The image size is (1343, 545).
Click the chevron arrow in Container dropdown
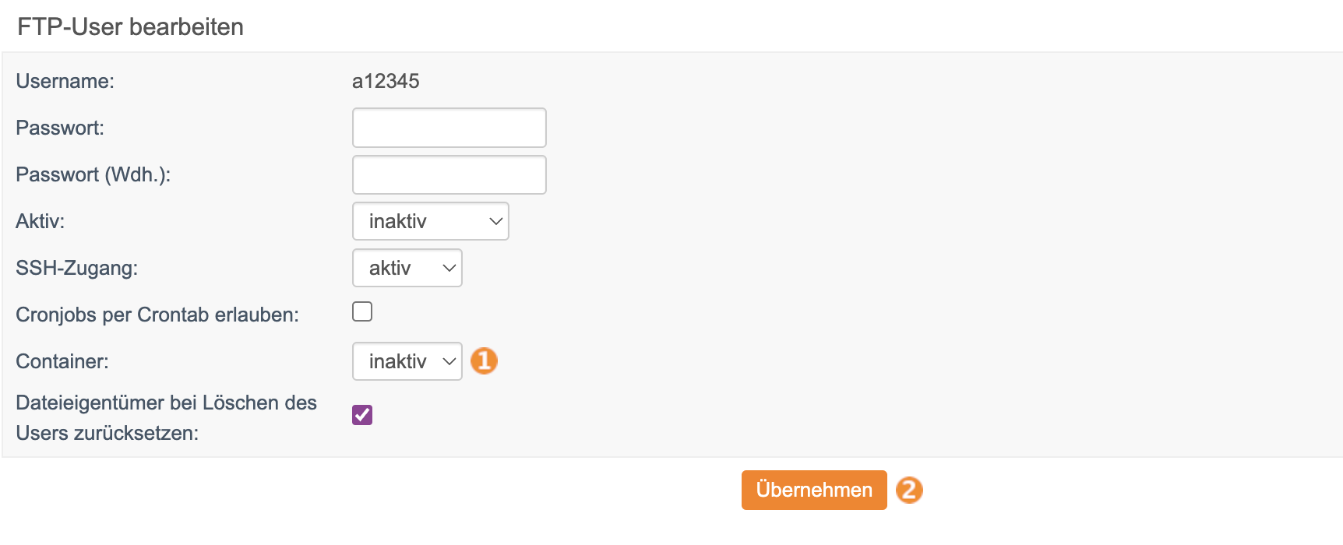[x=449, y=361]
